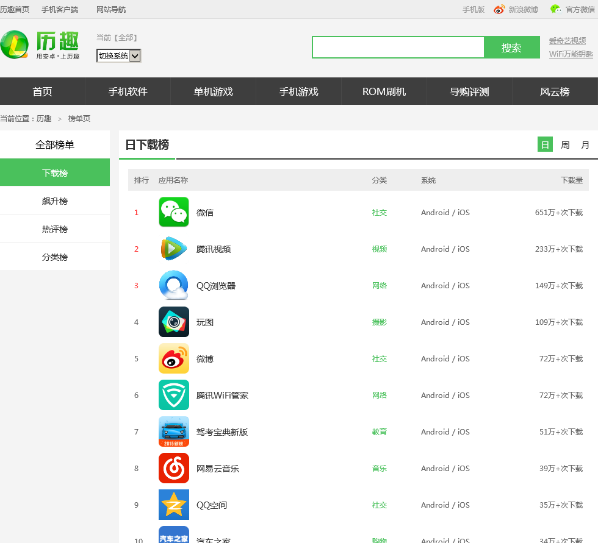Click 651万+次下载 download count
Screen dimensions: 598x543
[559, 213]
